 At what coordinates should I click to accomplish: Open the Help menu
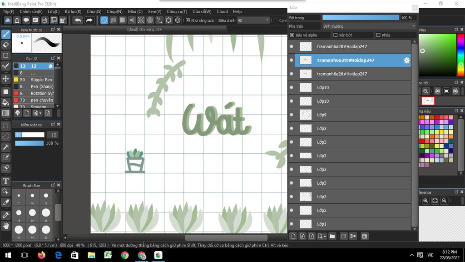click(x=237, y=11)
